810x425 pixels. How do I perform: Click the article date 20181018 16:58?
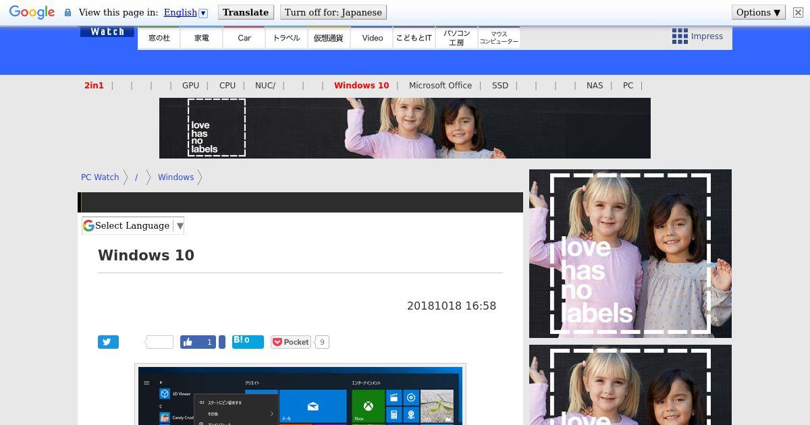452,306
